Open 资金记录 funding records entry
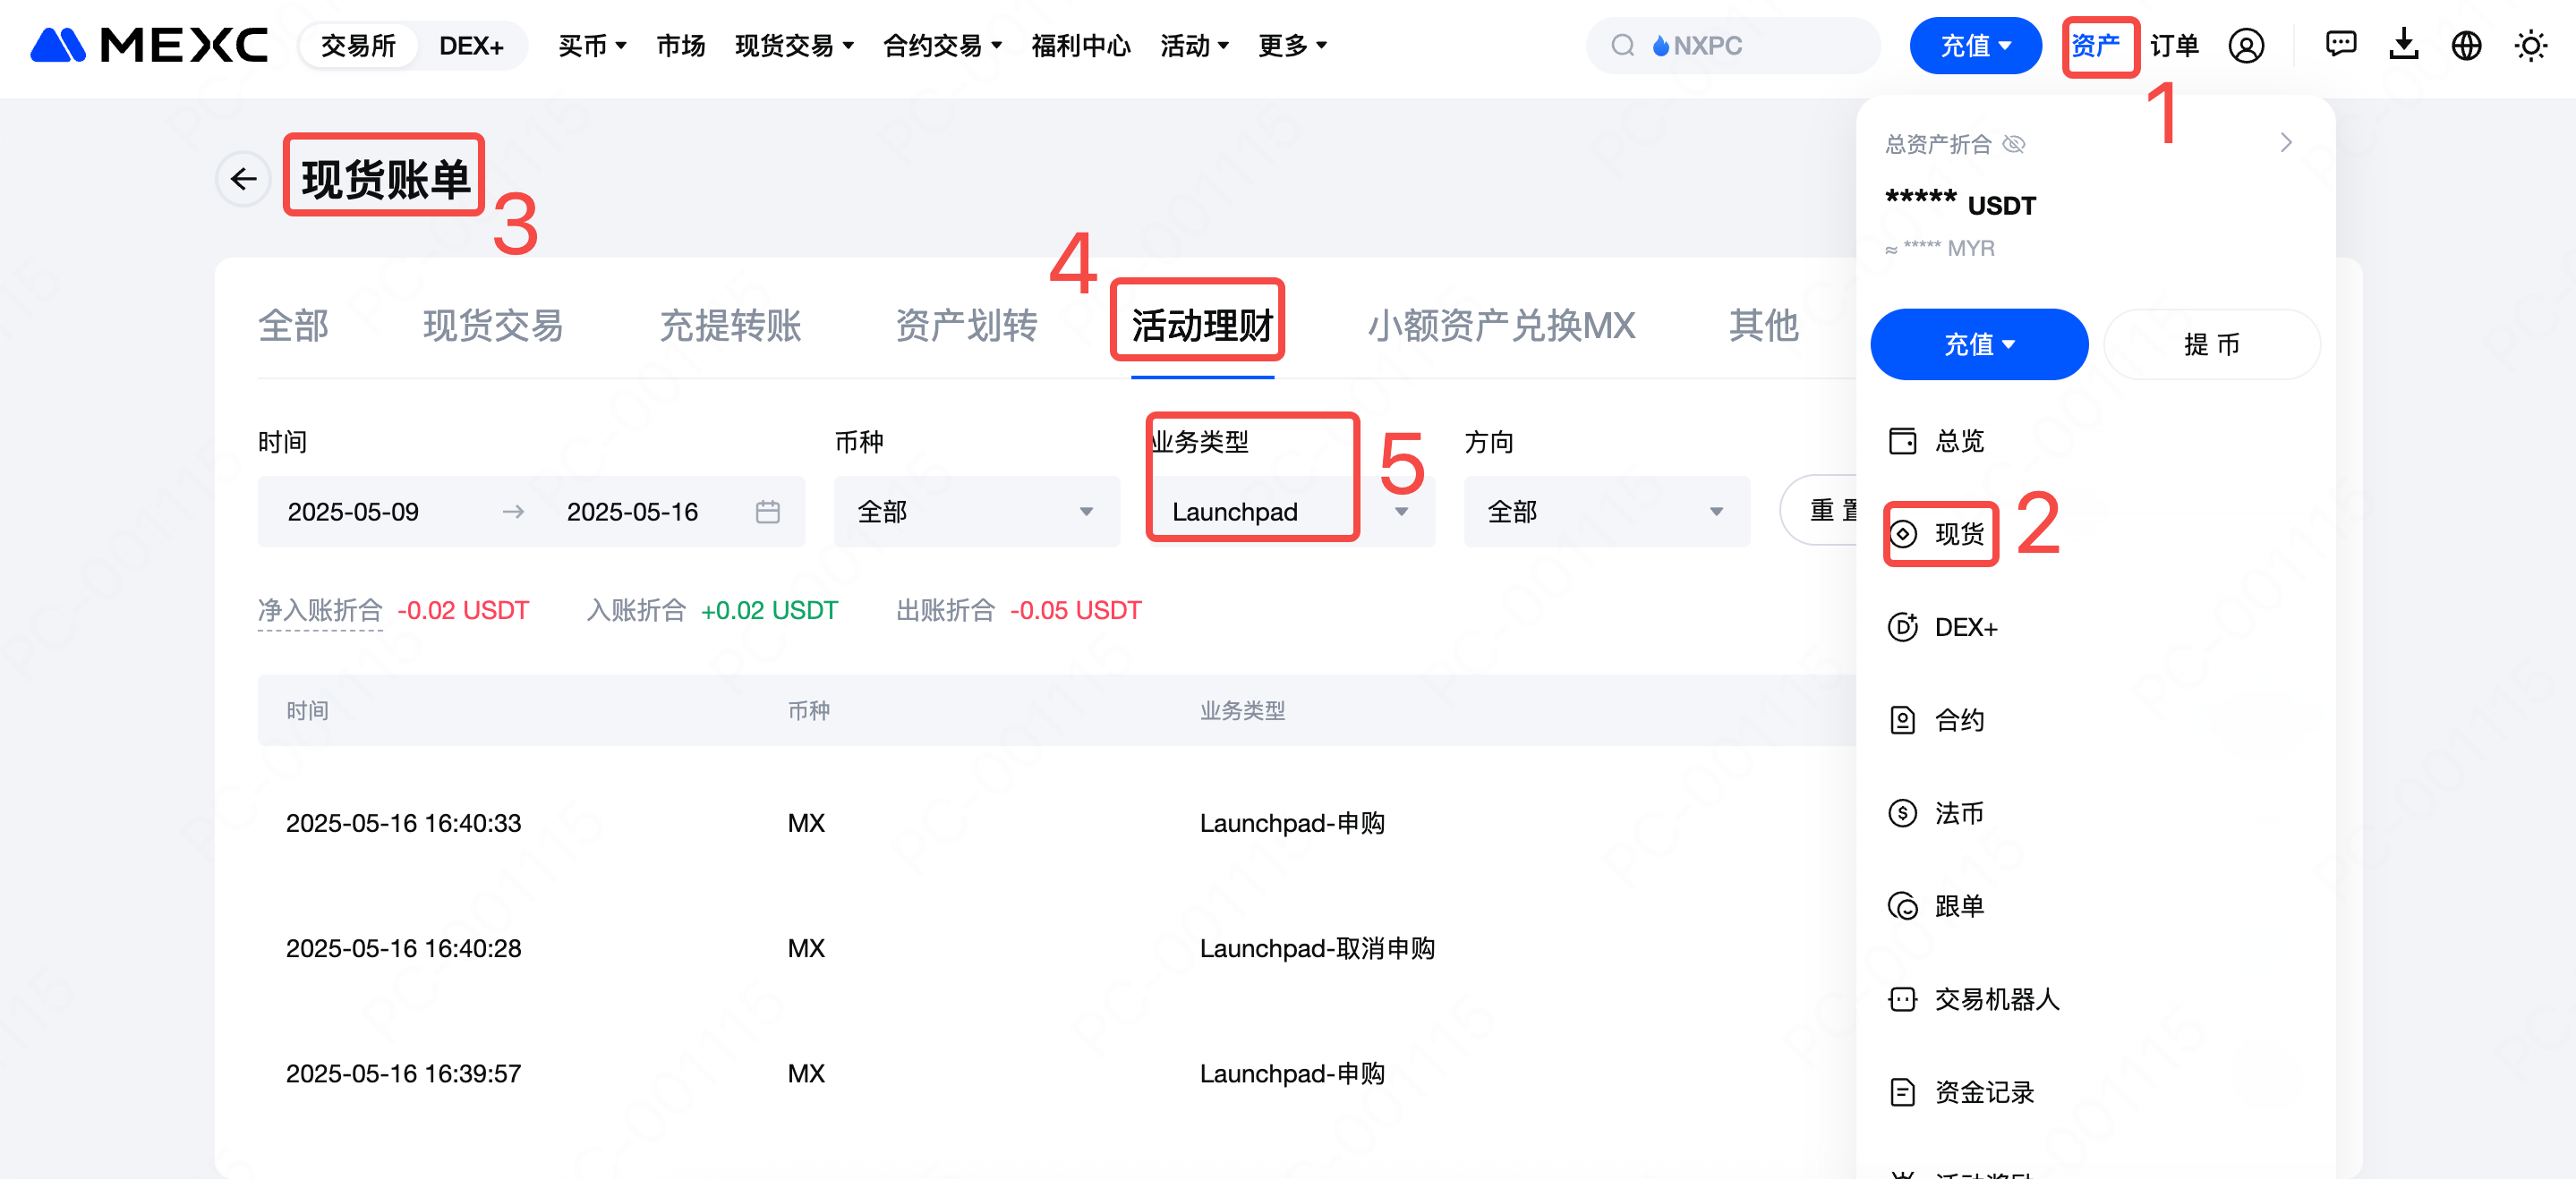The image size is (2576, 1179). (x=1961, y=1091)
